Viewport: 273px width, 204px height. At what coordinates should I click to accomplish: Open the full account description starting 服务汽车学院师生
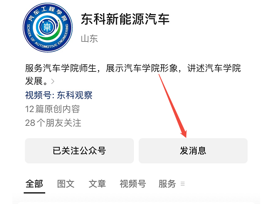click(x=133, y=75)
